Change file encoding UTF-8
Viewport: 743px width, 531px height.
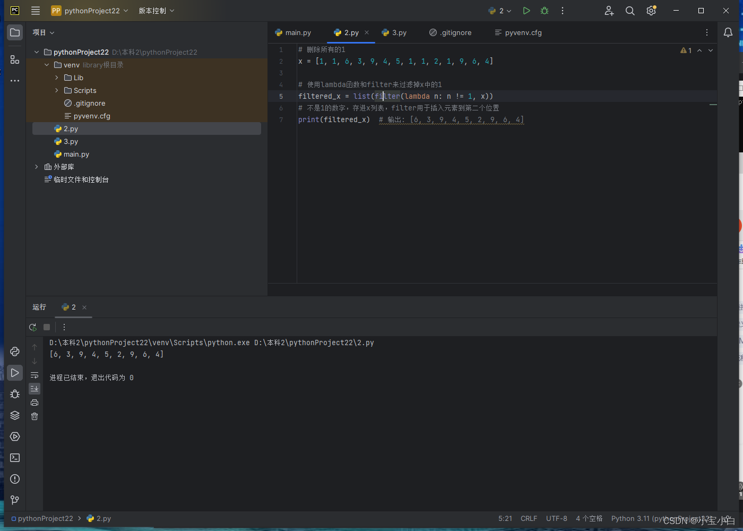(x=557, y=518)
